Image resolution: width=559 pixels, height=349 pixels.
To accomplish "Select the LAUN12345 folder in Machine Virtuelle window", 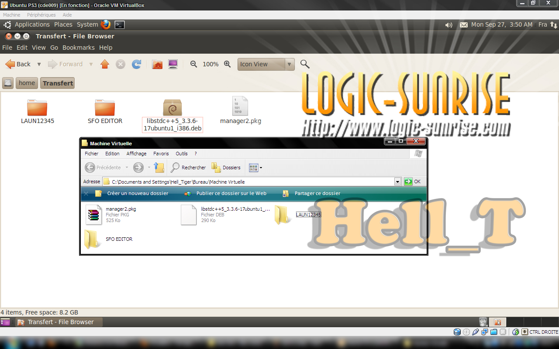I will click(x=283, y=215).
